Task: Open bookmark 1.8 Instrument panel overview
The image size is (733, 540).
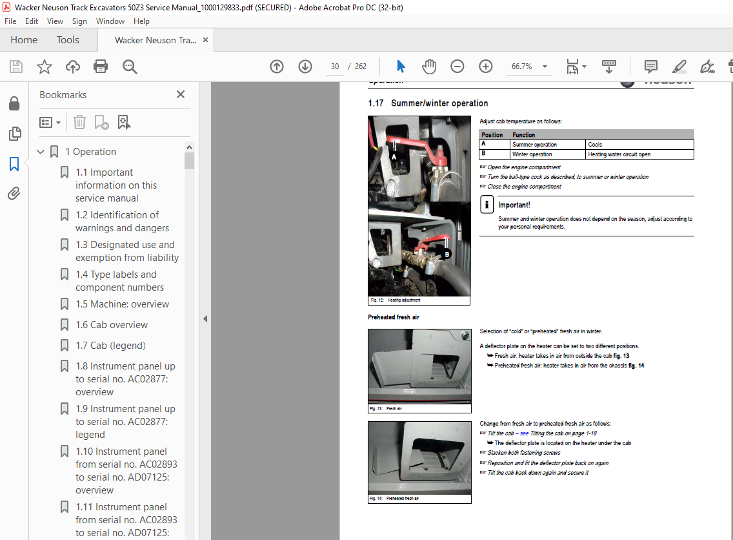Action: coord(125,379)
